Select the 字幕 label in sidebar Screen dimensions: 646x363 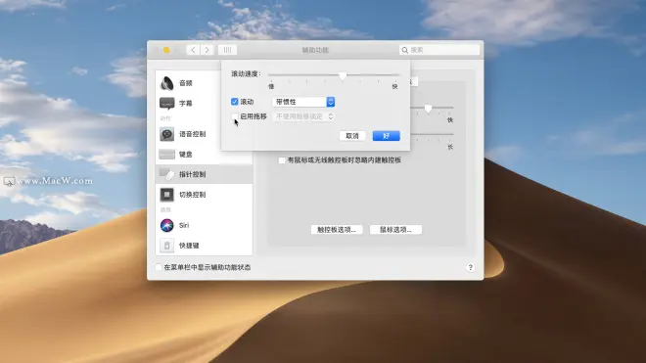[186, 104]
